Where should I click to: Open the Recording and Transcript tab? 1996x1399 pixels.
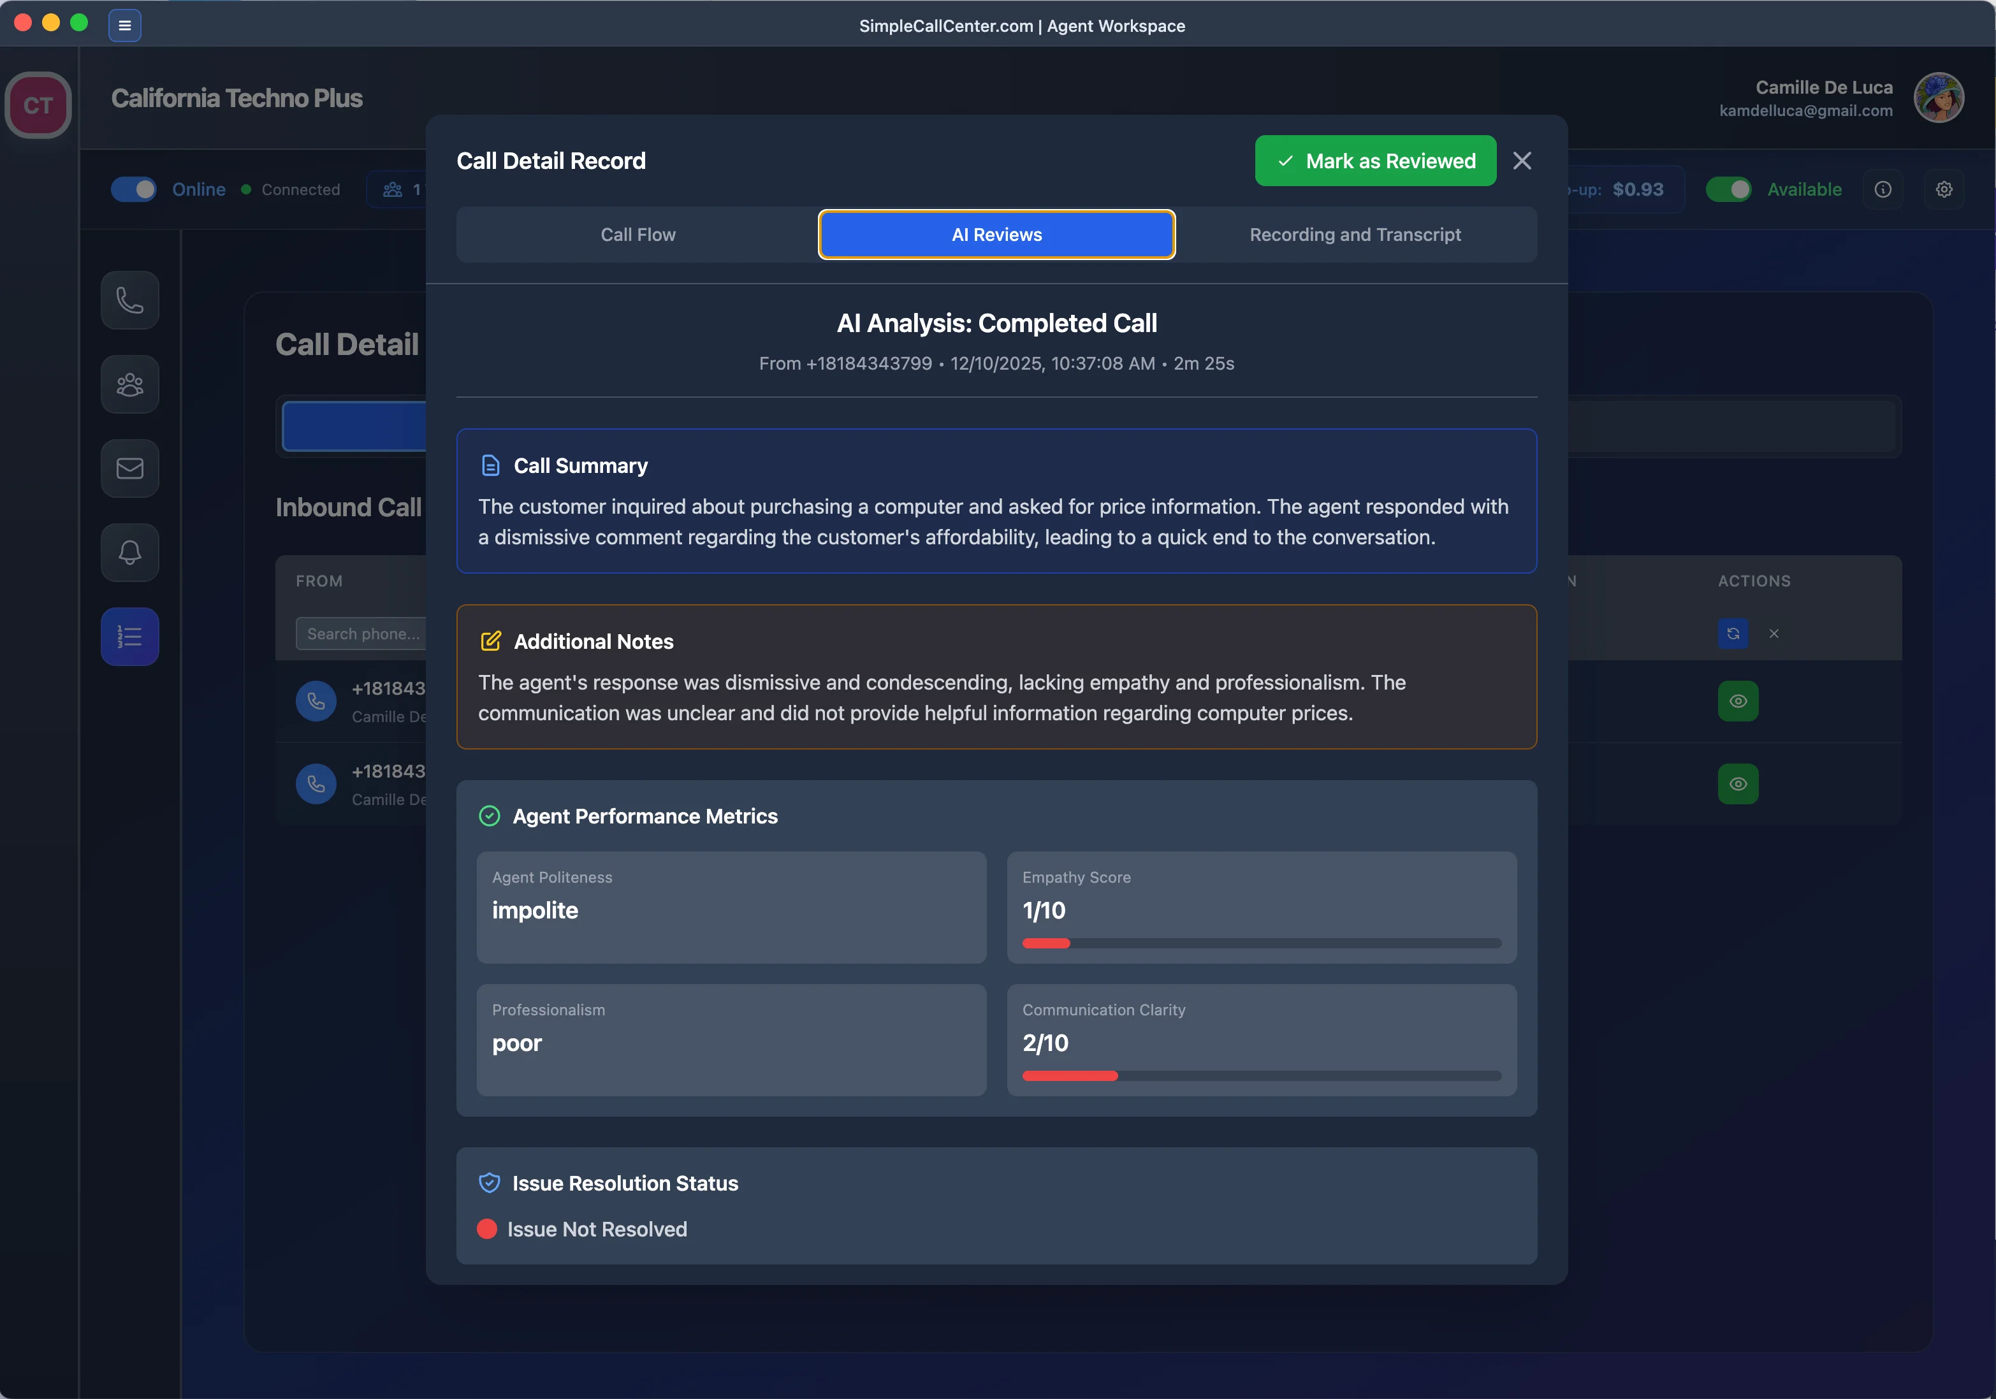click(x=1355, y=234)
